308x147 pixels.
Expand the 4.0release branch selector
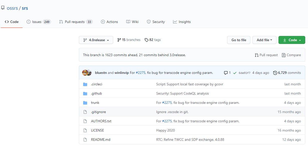click(96, 40)
